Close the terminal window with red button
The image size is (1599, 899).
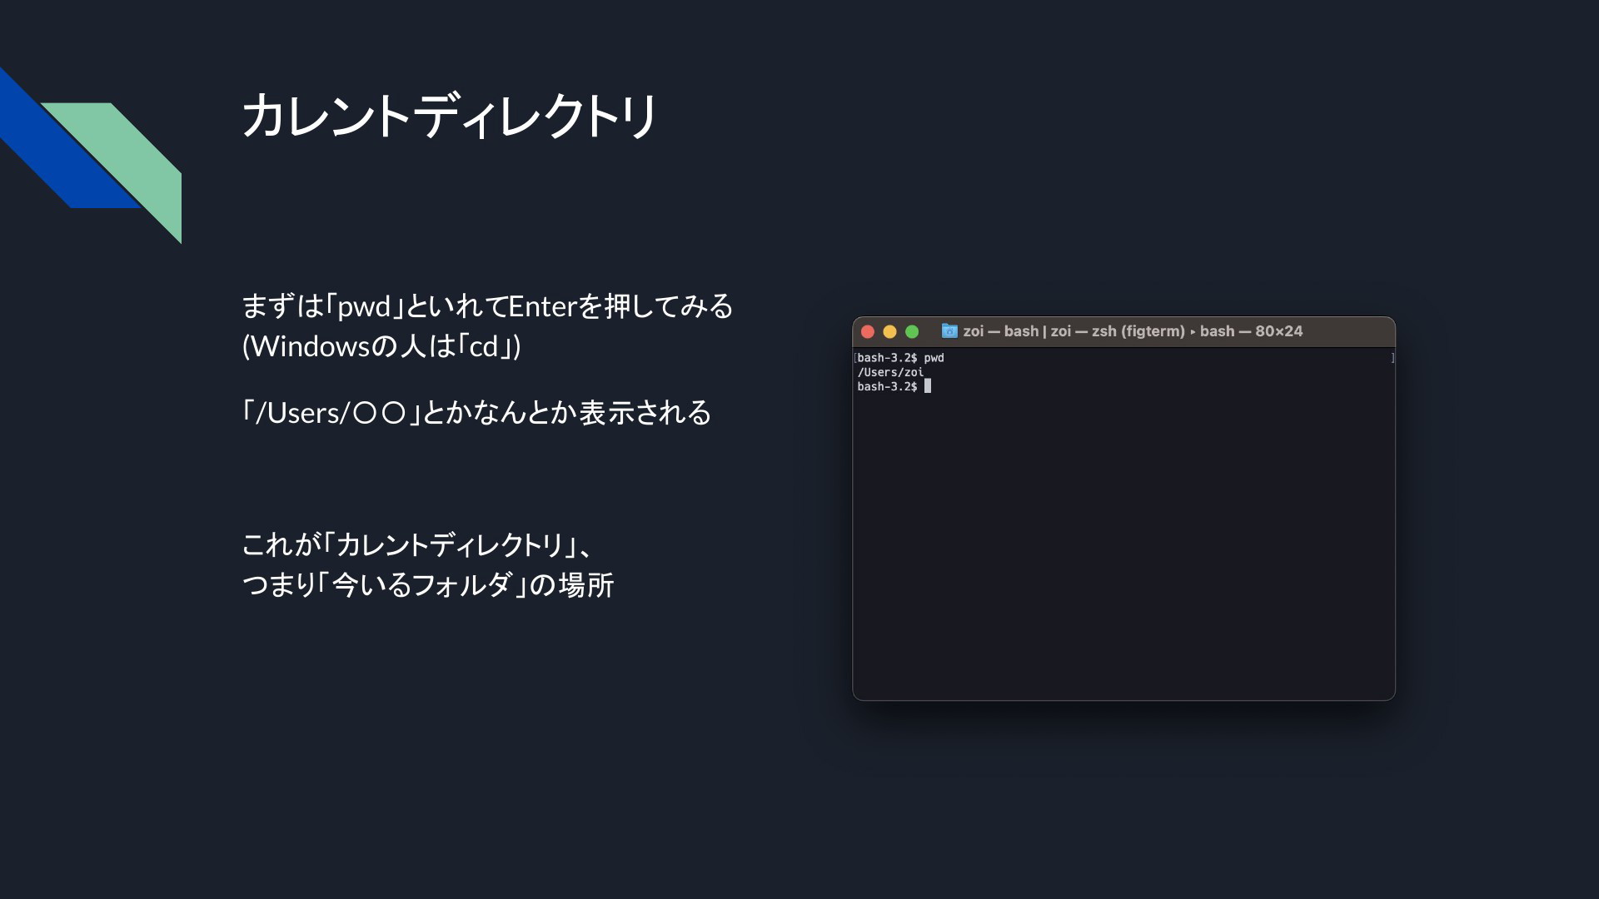[867, 331]
